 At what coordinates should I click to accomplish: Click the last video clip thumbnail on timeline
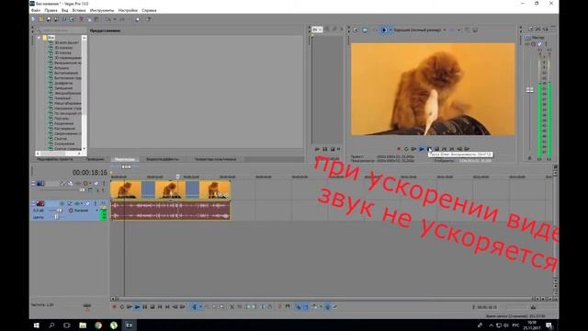click(215, 189)
